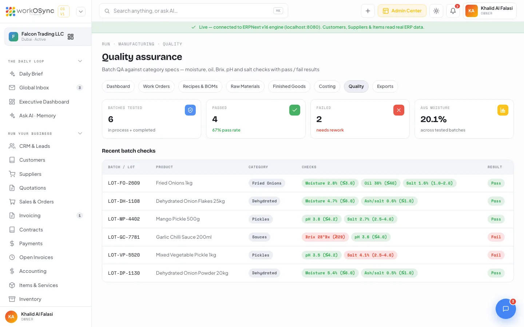Click batch LOT-GC-7781

(124, 237)
